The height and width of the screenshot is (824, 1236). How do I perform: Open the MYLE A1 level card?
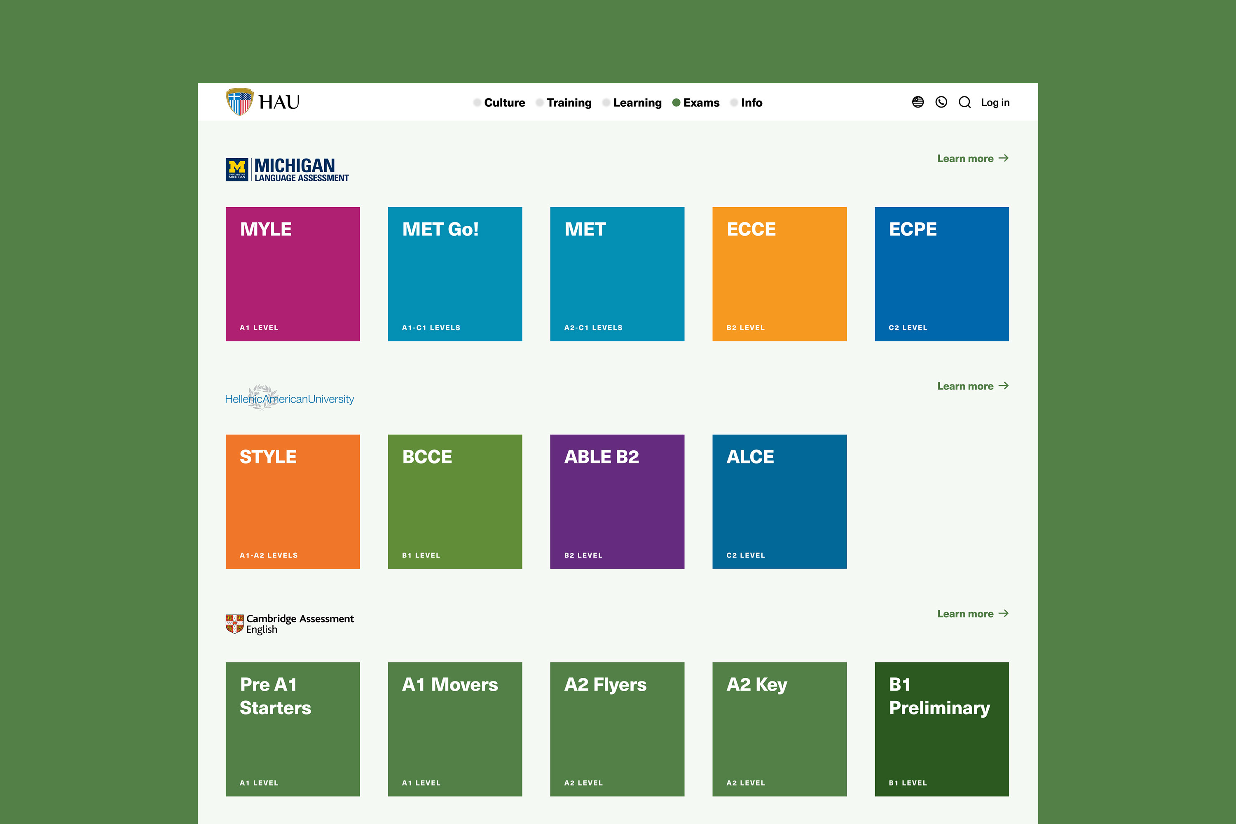(x=293, y=274)
